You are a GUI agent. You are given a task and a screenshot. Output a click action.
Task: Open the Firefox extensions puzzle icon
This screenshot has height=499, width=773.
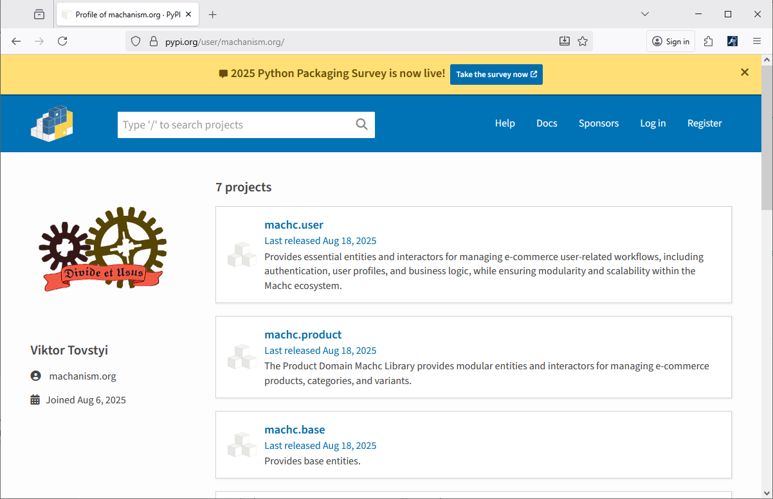(x=708, y=41)
